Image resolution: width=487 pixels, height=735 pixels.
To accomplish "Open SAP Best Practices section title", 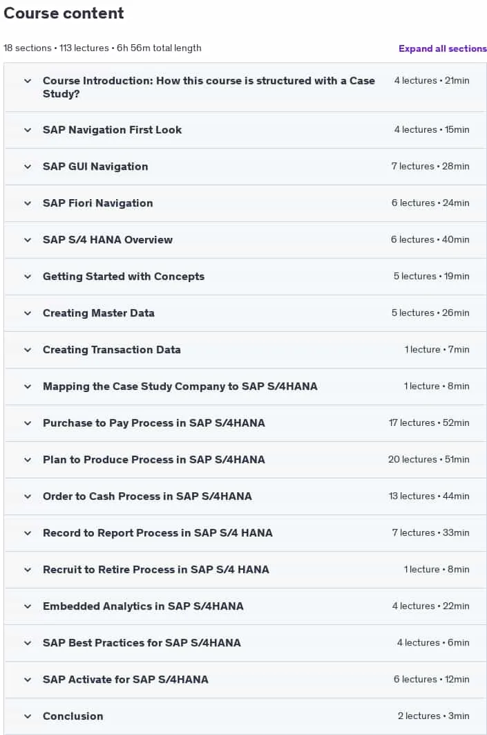I will 142,642.
